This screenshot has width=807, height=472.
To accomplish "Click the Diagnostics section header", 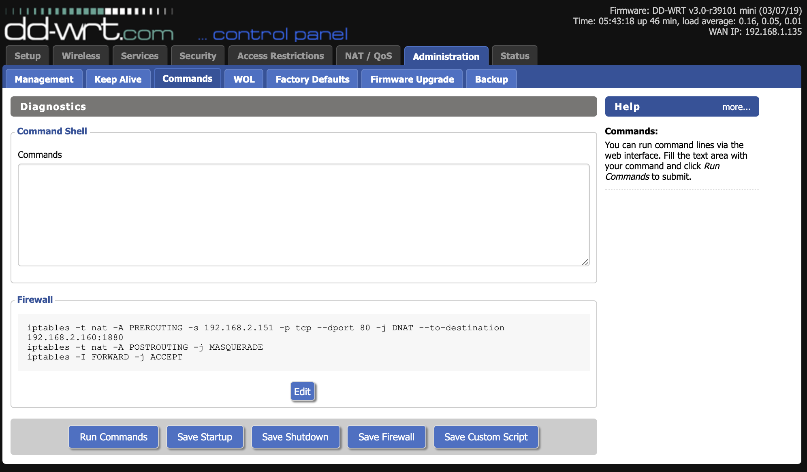I will pos(304,106).
